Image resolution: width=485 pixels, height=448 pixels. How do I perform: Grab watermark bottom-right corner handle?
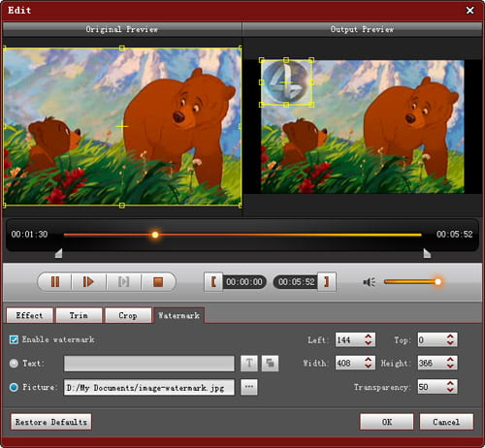[311, 105]
